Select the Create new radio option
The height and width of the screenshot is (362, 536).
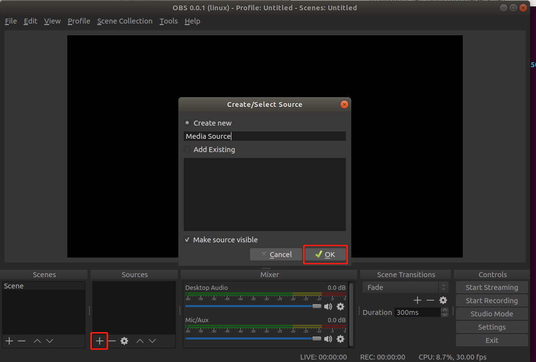pos(187,123)
